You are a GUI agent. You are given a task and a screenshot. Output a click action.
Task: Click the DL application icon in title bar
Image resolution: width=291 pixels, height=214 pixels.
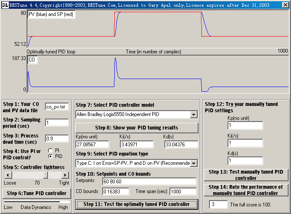click(x=5, y=5)
